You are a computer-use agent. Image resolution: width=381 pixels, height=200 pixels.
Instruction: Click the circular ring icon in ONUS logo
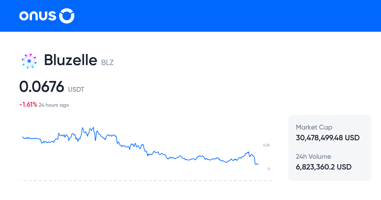click(x=67, y=16)
